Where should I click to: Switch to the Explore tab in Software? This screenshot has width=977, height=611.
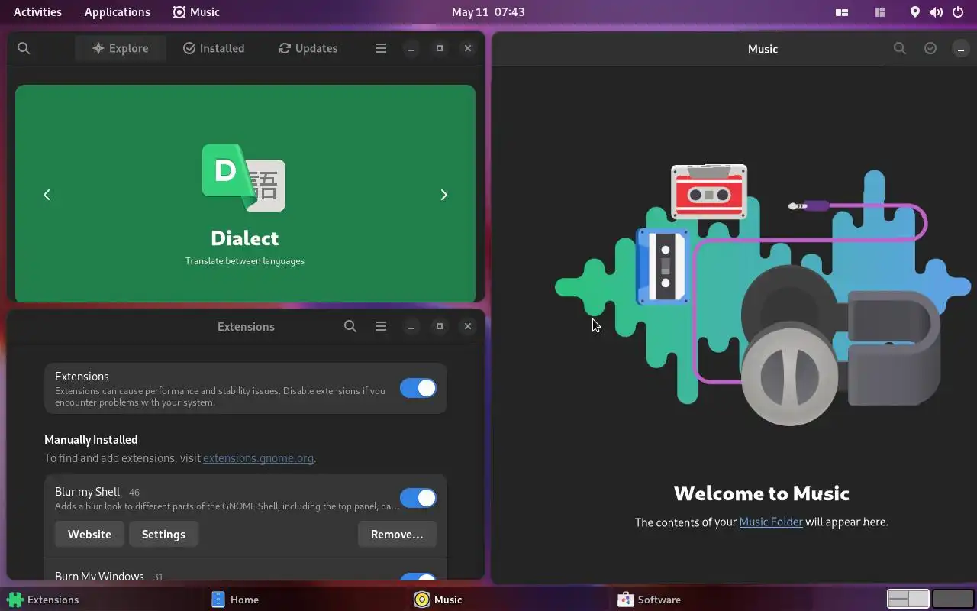pos(121,48)
